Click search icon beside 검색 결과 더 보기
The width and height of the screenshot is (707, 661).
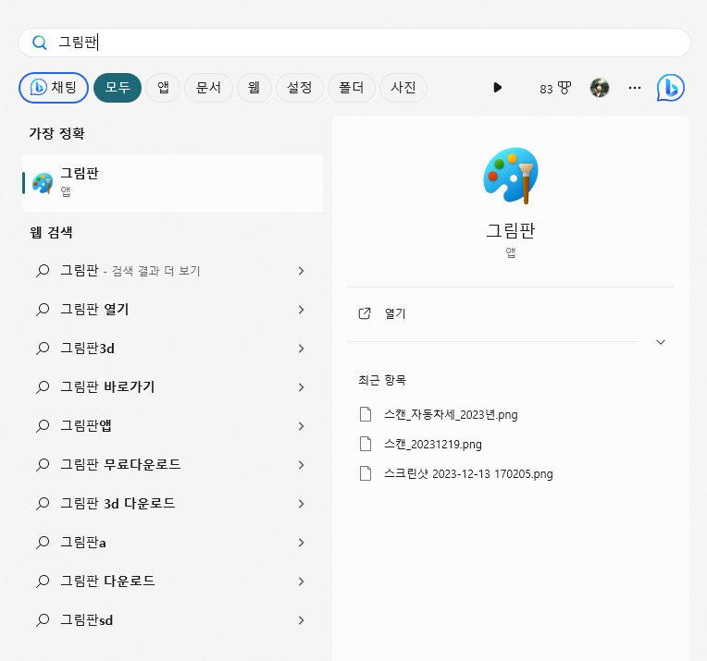point(43,271)
